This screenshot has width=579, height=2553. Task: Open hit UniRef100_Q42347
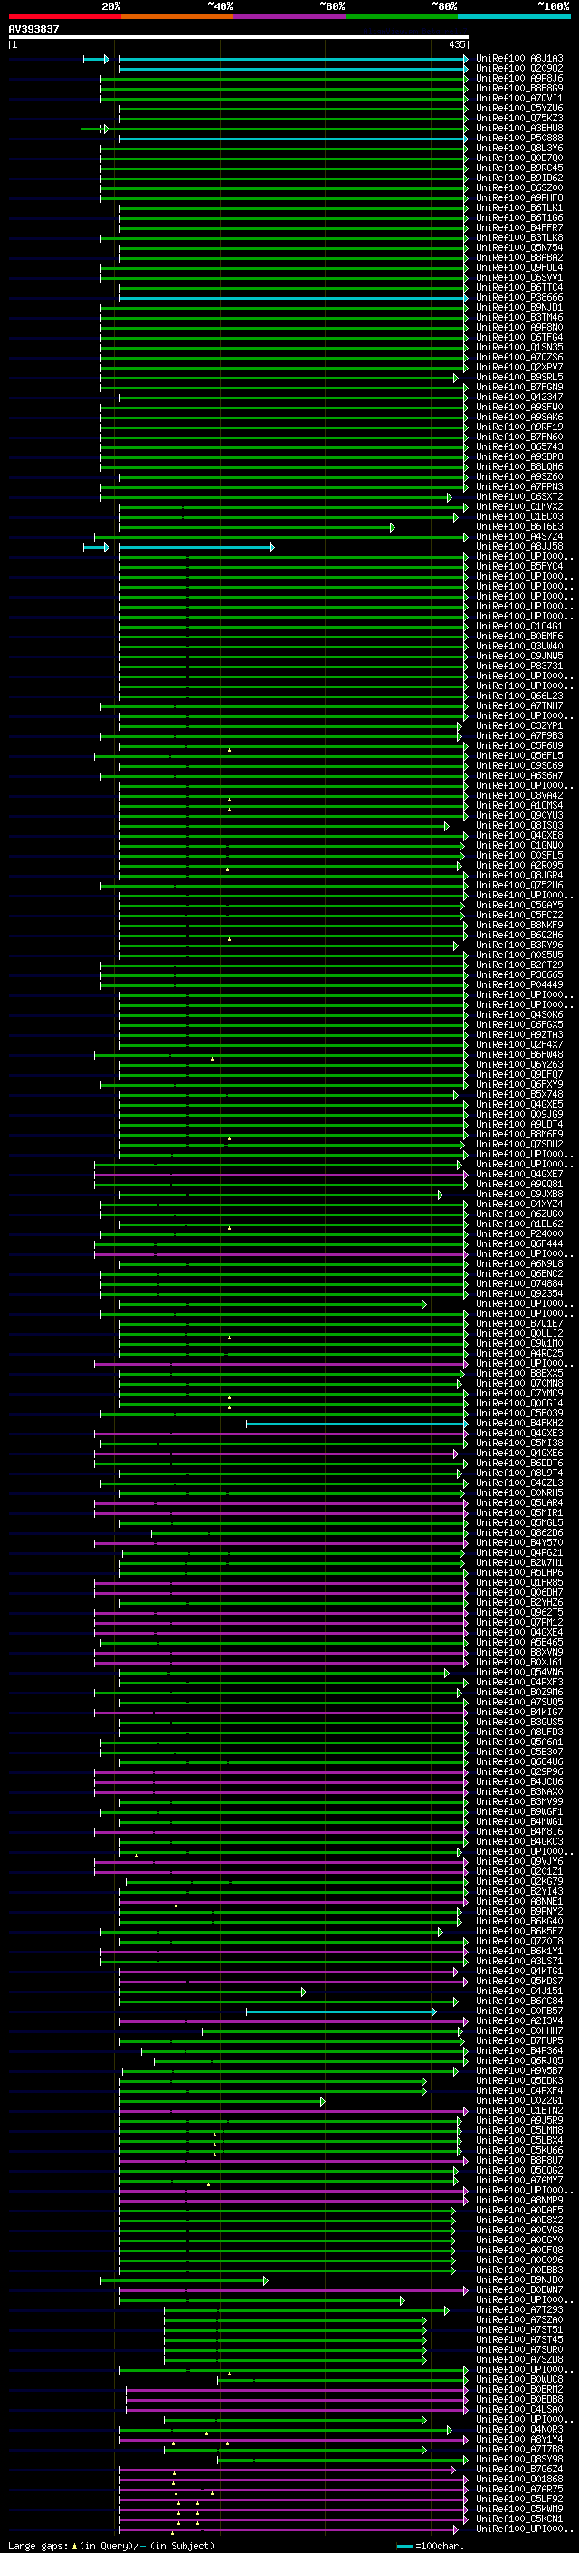519,398
